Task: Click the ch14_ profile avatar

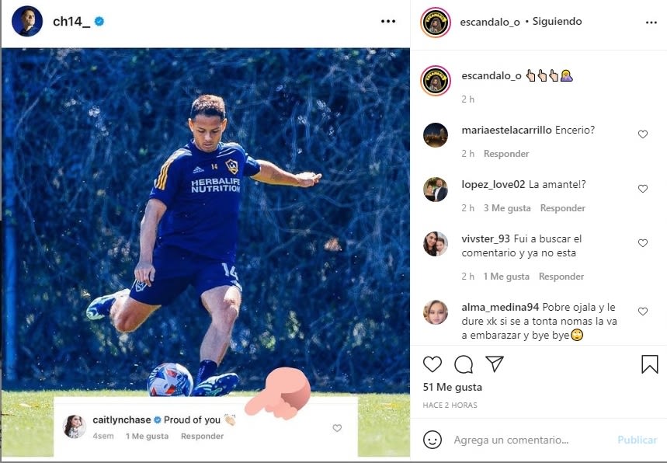Action: click(27, 22)
